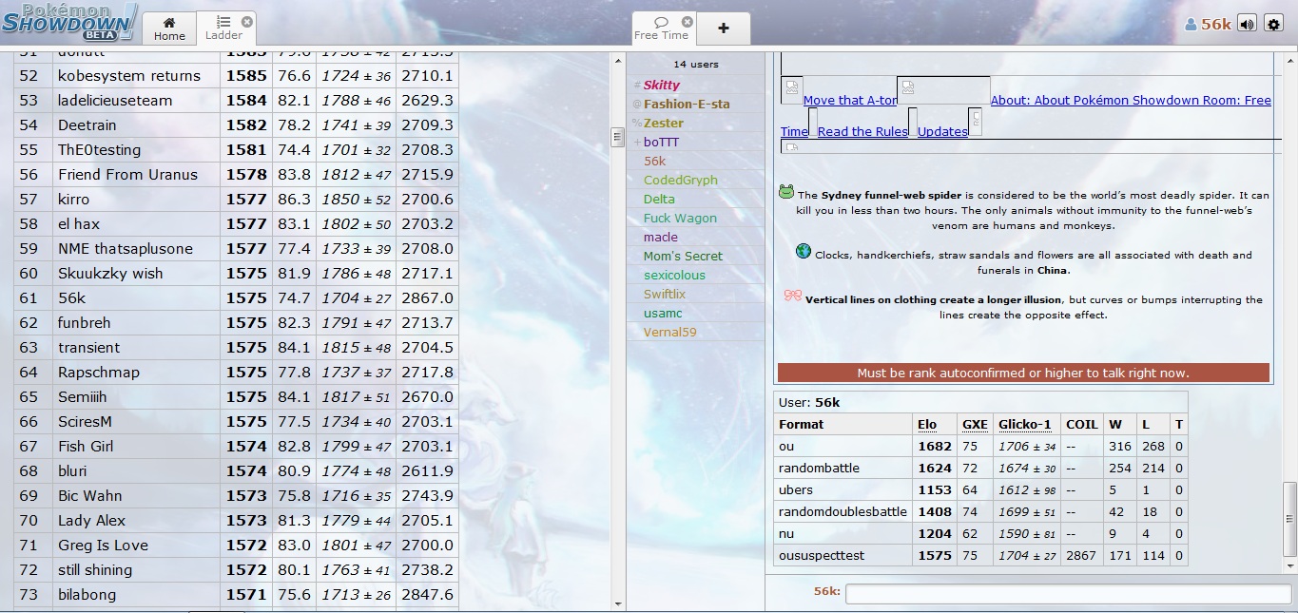Screen dimensions: 1298x613
Task: Switch to the Home tab
Action: click(169, 29)
